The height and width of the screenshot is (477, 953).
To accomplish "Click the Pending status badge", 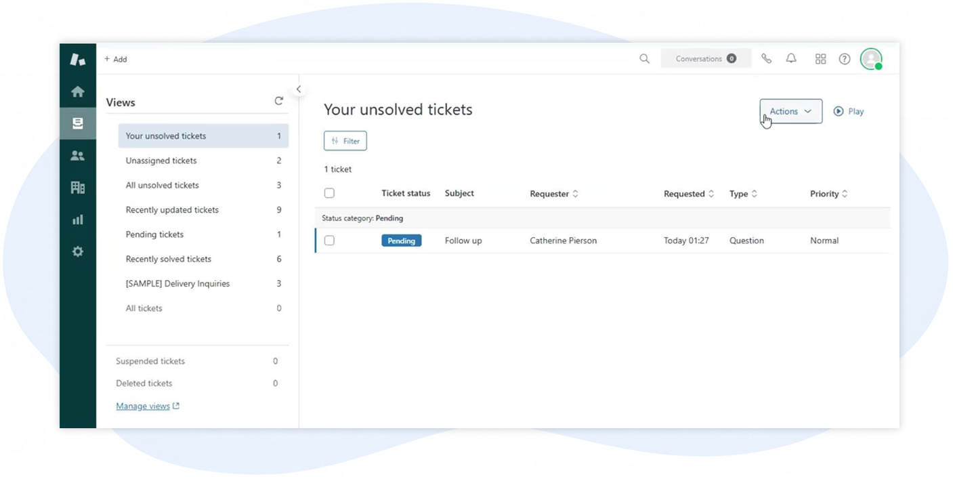I will tap(402, 241).
